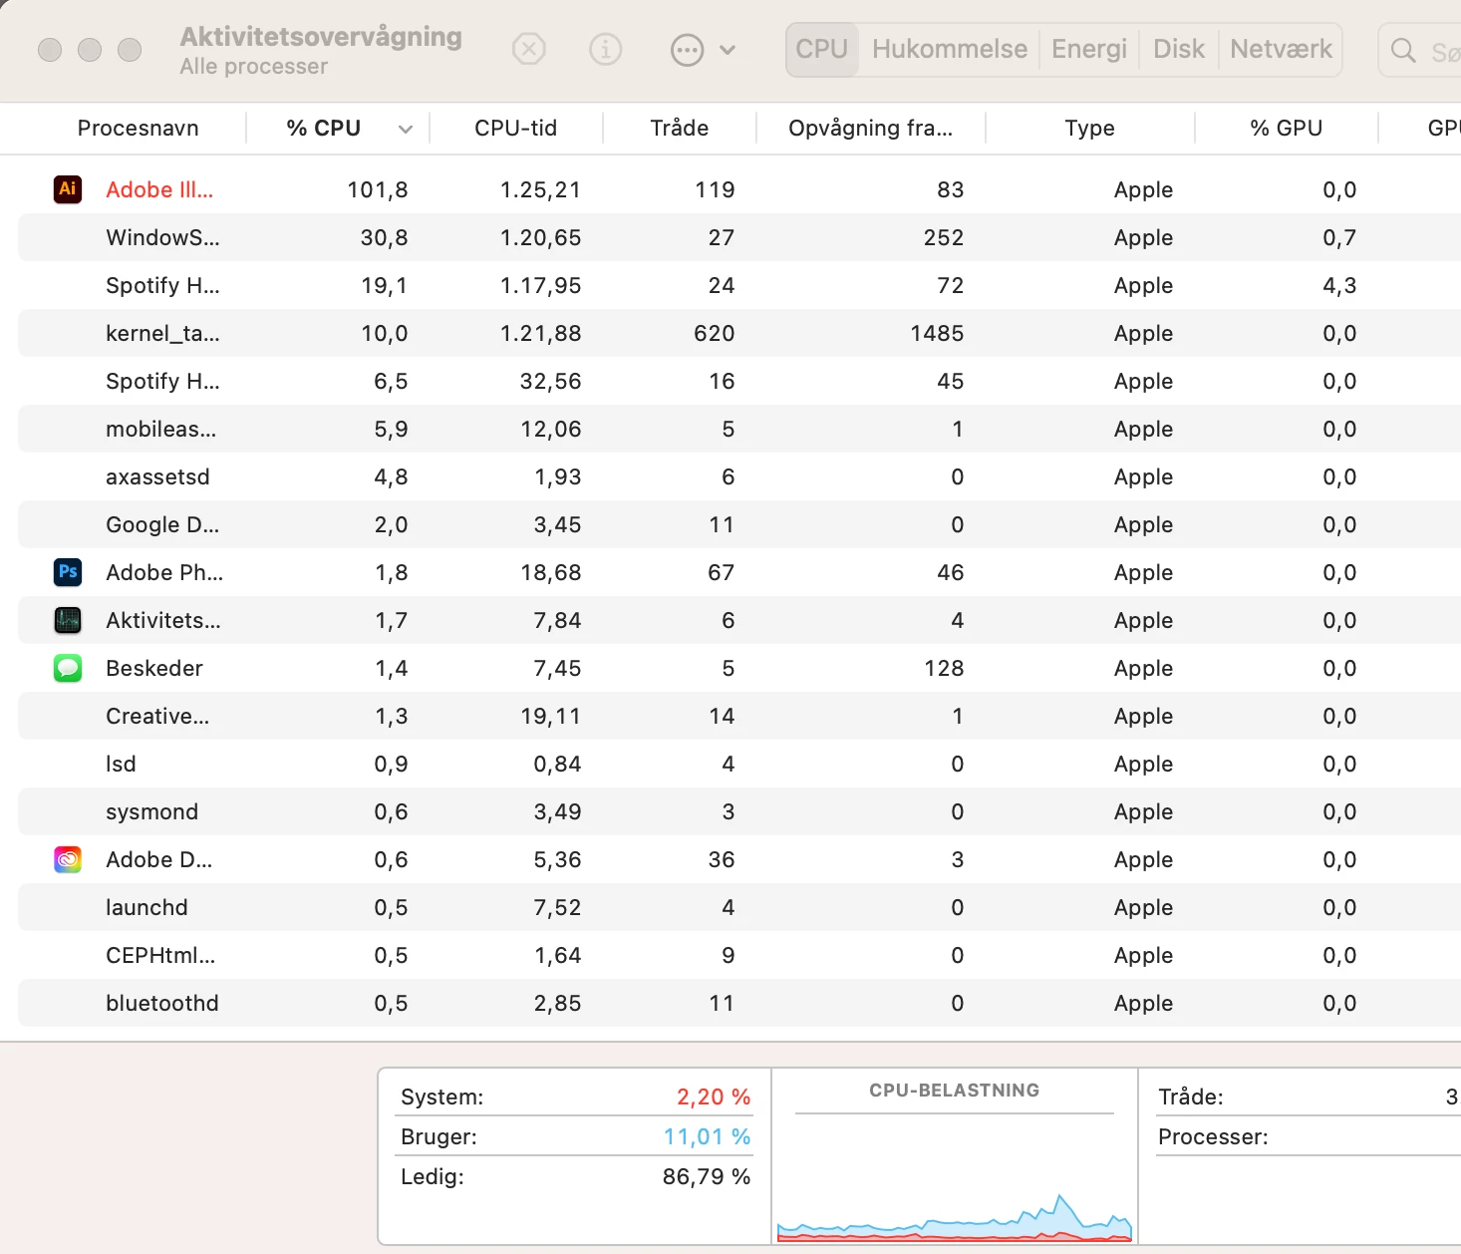Click the stop process X button
The height and width of the screenshot is (1254, 1461).
point(529,49)
